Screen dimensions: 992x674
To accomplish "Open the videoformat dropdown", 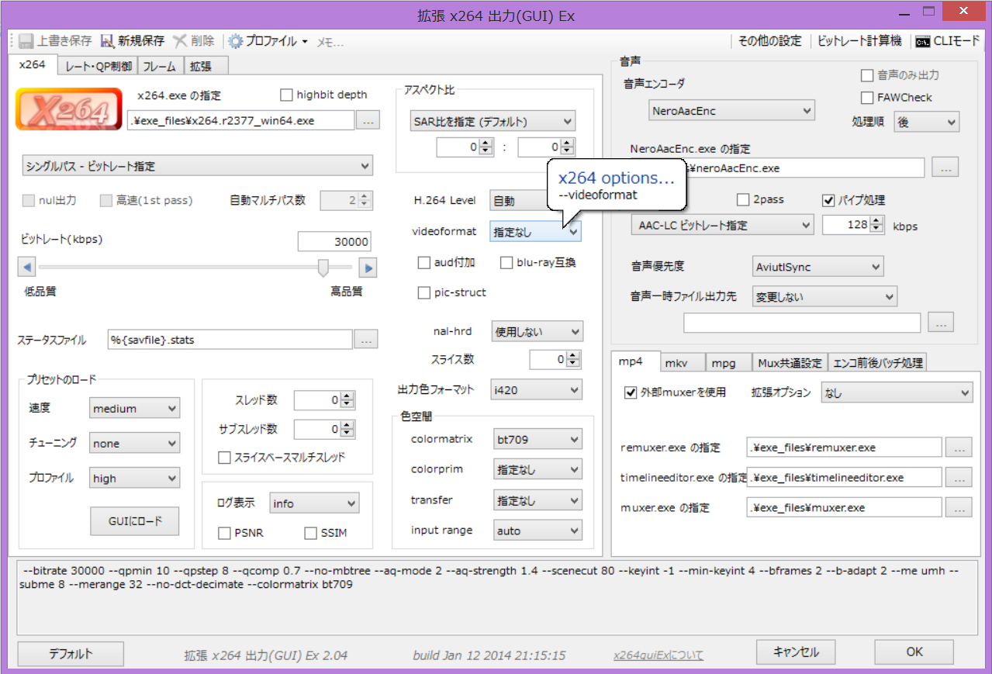I will pos(536,231).
